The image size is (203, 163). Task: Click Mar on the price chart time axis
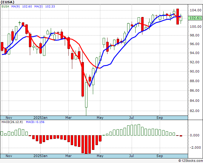(x=68, y=118)
